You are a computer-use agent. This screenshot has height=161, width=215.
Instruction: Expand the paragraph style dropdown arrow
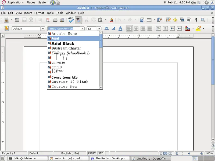(x=43, y=29)
